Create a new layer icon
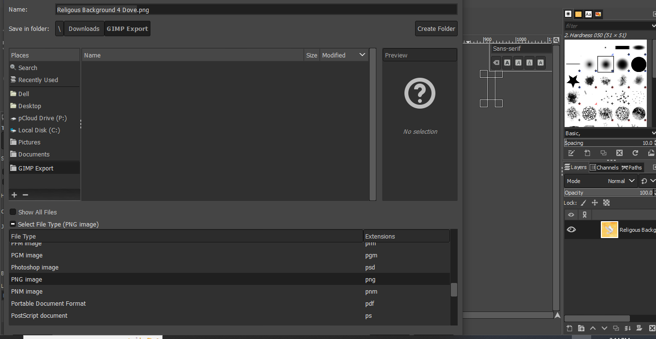Image resolution: width=656 pixels, height=339 pixels. 569,328
